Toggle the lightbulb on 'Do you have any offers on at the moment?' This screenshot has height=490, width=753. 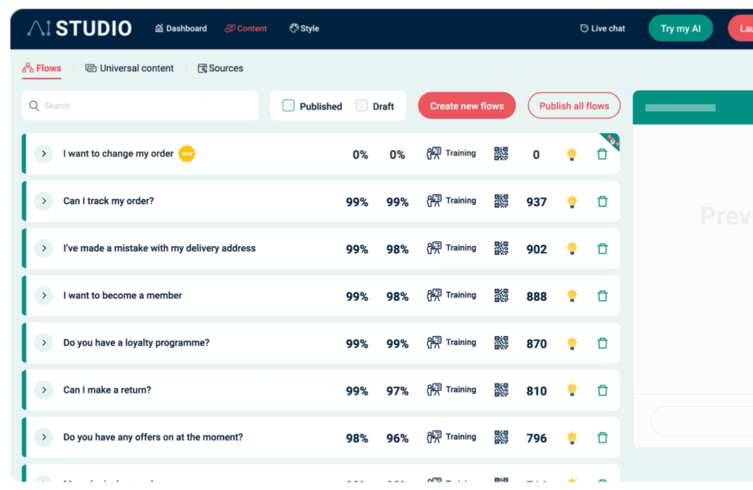click(x=572, y=437)
